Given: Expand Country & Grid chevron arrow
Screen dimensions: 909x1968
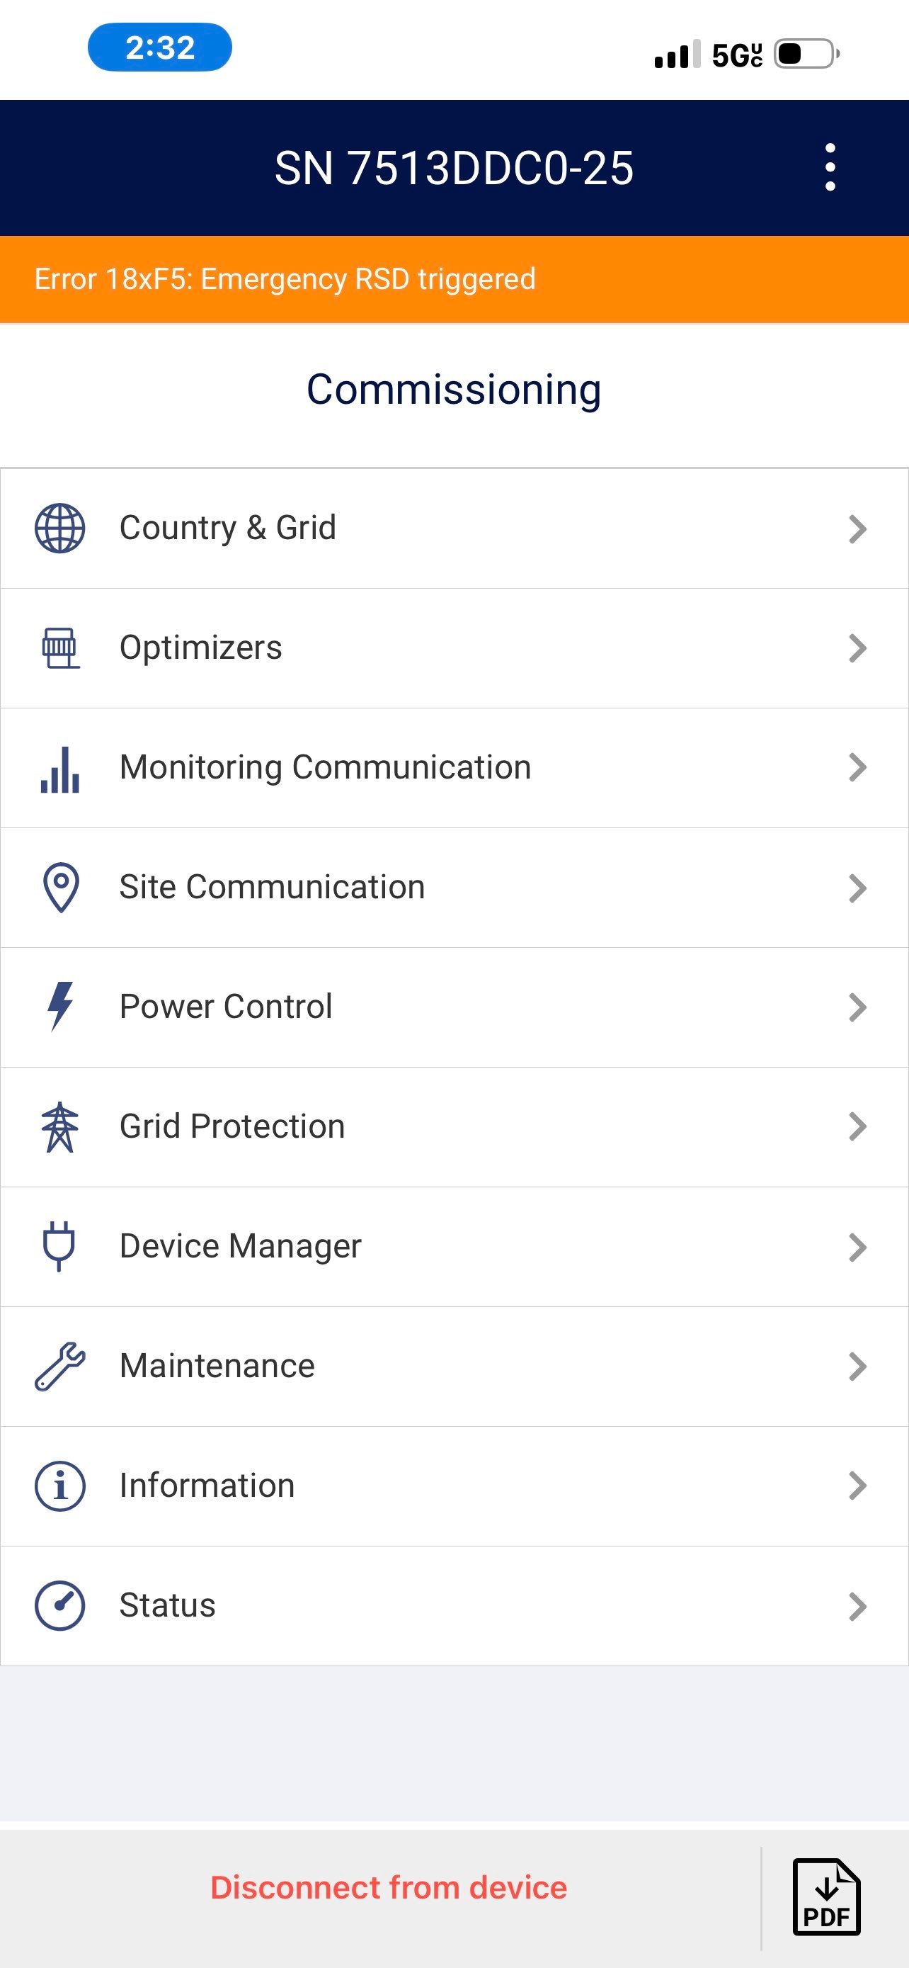Looking at the screenshot, I should point(857,528).
